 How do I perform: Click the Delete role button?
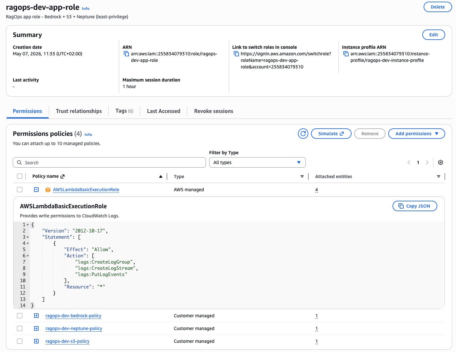(438, 7)
